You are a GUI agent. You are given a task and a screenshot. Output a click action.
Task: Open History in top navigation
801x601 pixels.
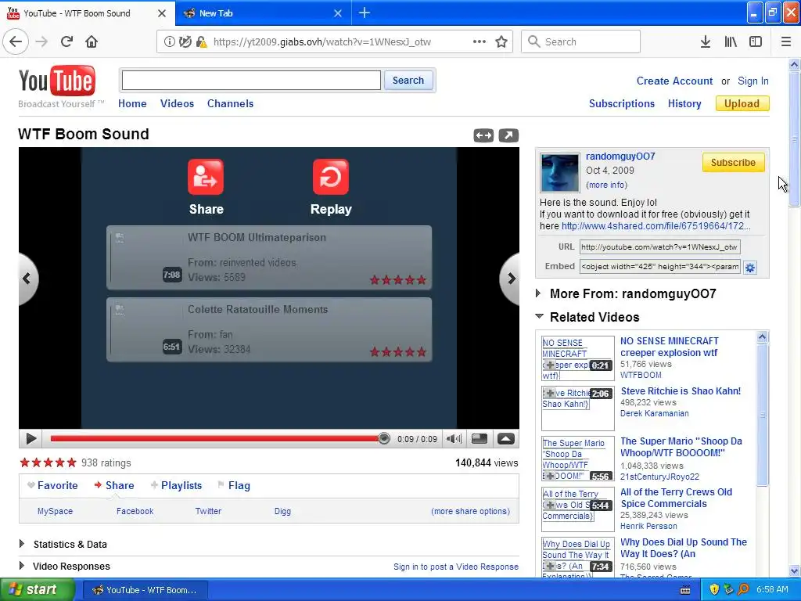[x=684, y=103]
